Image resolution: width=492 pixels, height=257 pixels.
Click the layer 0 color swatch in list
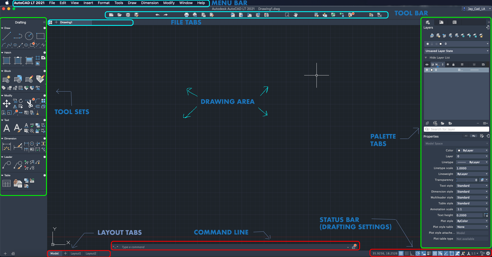point(432,70)
